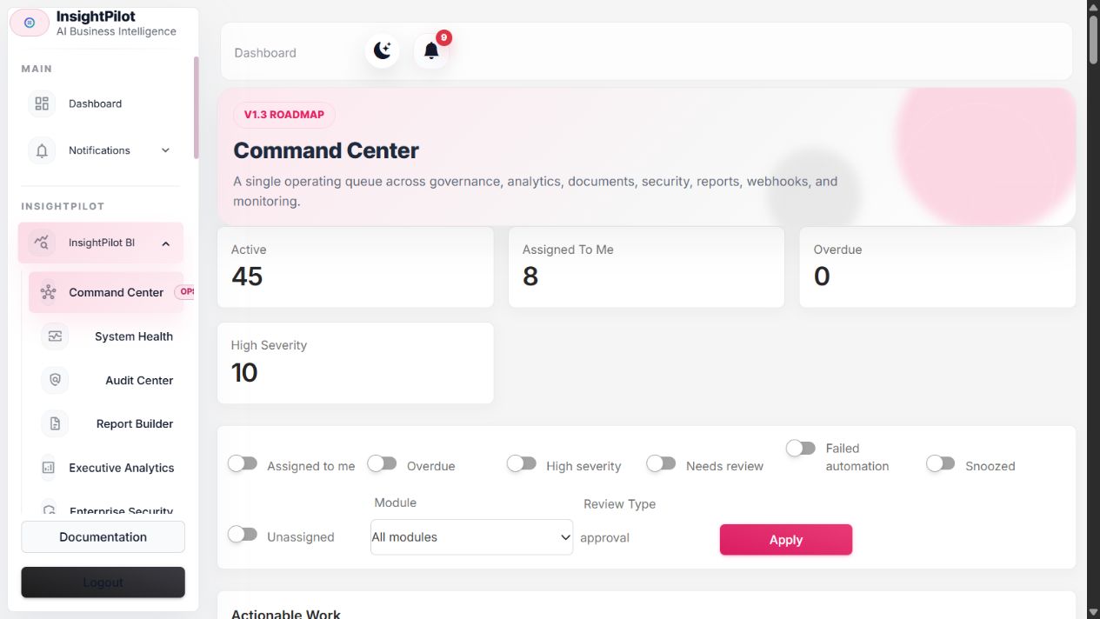Open the Executive Analytics chart icon

click(48, 468)
